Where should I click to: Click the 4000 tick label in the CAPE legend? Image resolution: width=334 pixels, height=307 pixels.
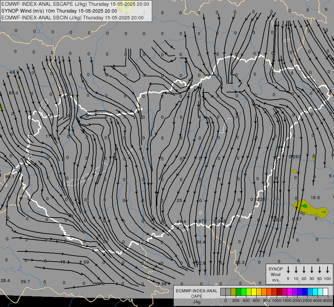coord(318,301)
